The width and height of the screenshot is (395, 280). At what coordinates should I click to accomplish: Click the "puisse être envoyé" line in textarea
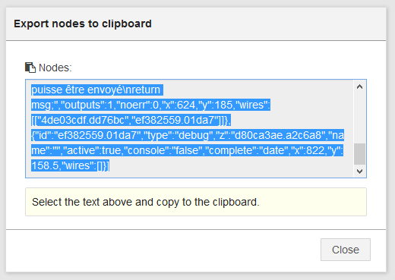coord(97,90)
